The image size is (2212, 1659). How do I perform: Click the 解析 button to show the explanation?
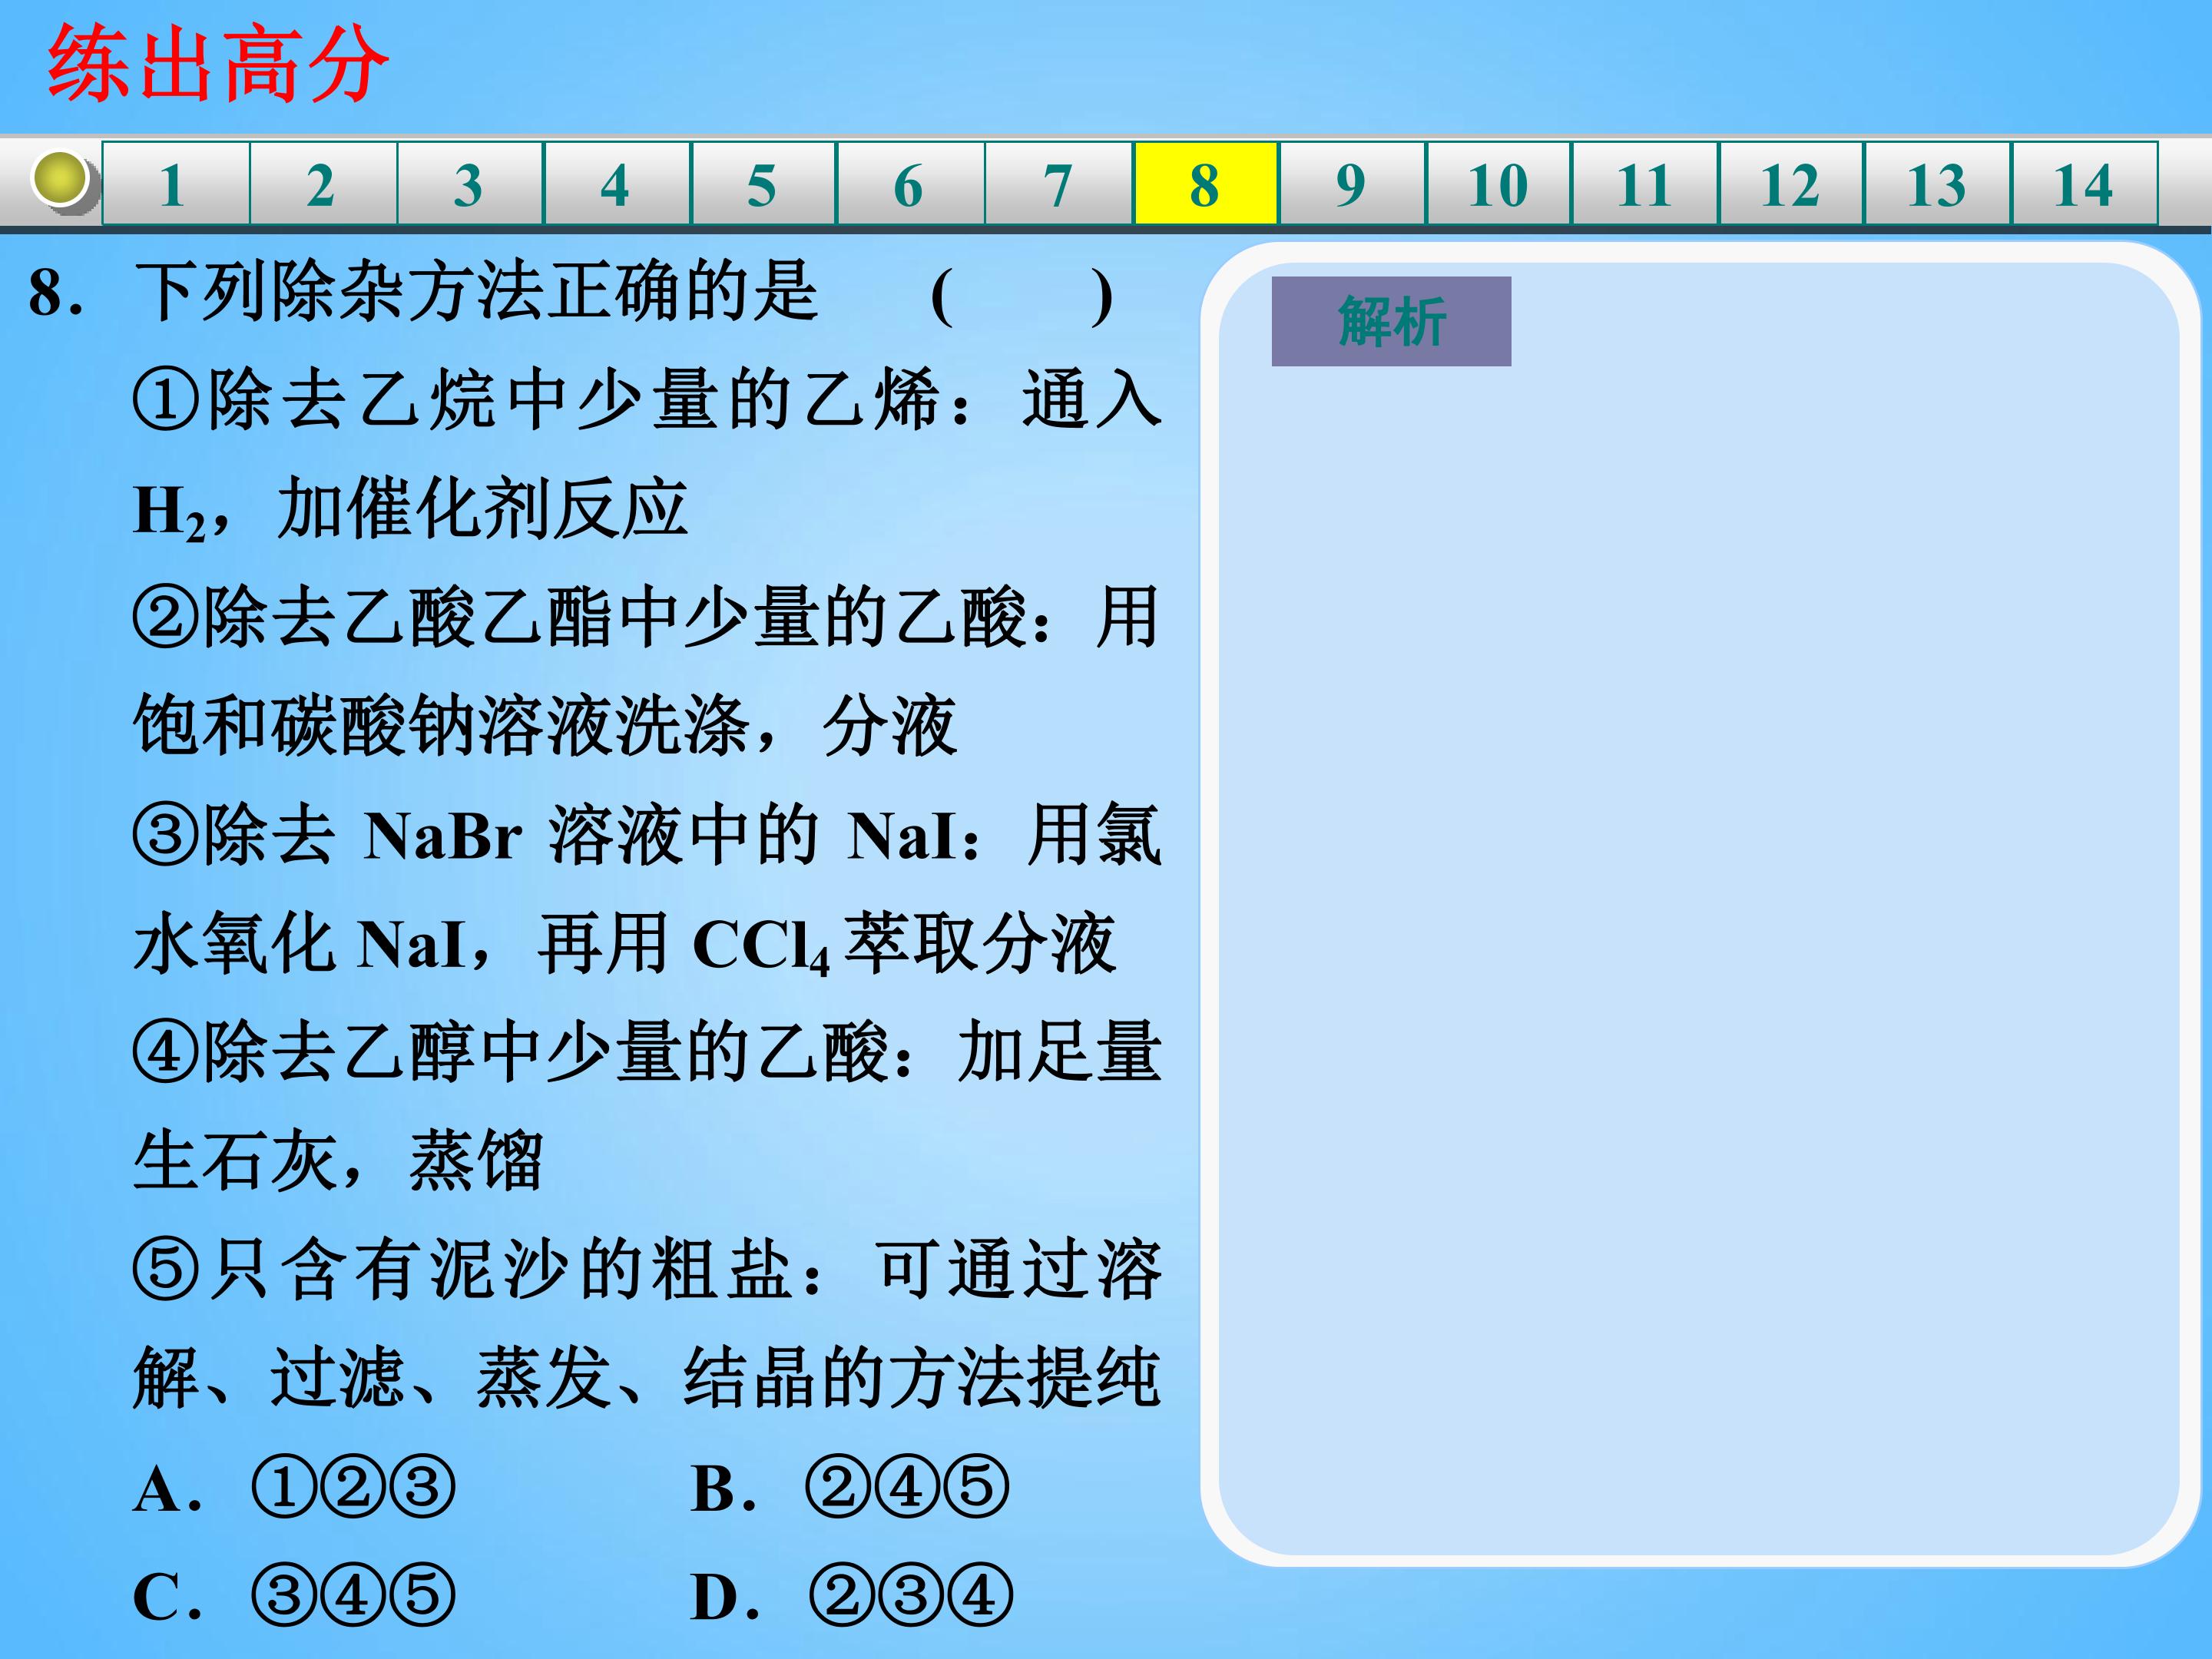[1391, 321]
